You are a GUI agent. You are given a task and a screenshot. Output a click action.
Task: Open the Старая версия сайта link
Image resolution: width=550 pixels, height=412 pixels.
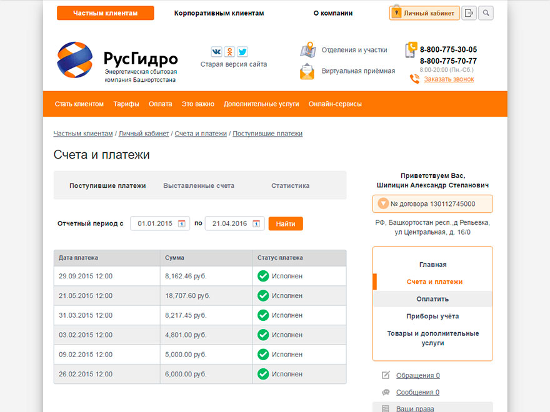coord(234,64)
